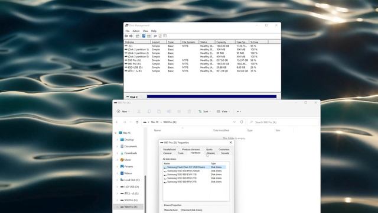This screenshot has height=213, width=378.
Task: Open Help menu in Disk Management
Action: (x=154, y=31)
